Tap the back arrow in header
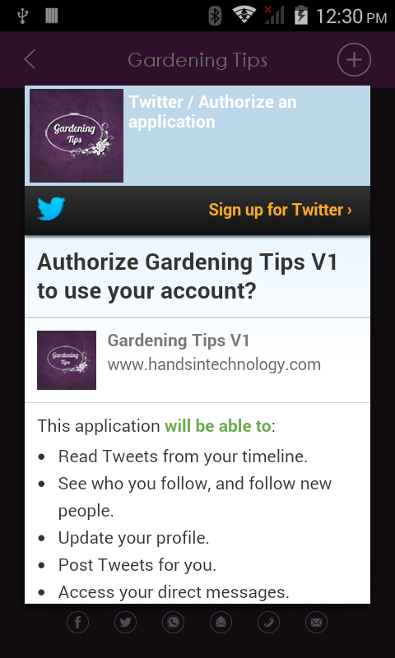 [x=30, y=59]
